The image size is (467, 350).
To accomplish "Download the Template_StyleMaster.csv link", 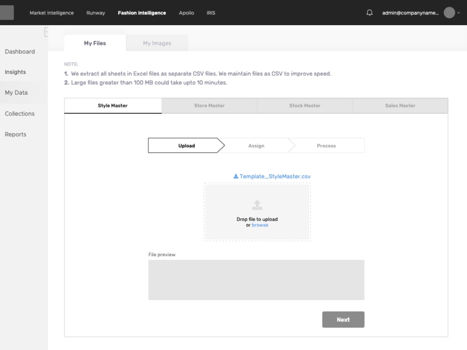I will click(275, 176).
